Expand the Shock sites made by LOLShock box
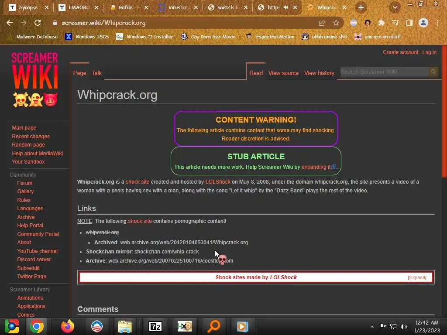Viewport: 447px width, 335px height. pyautogui.click(x=417, y=277)
